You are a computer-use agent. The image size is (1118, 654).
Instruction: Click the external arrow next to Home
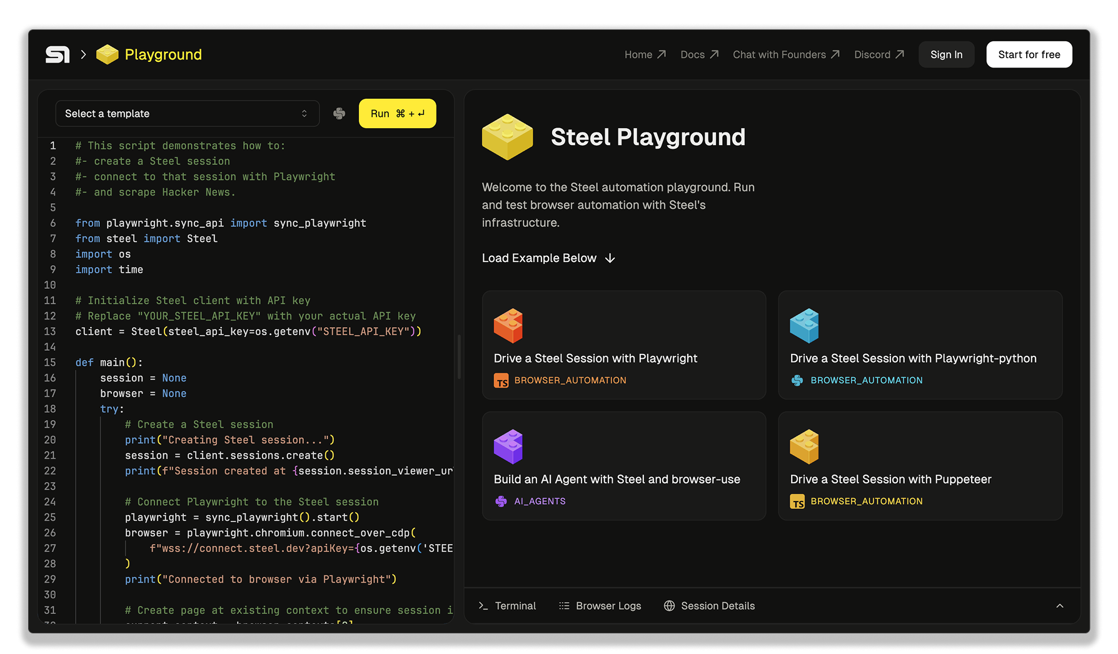coord(662,54)
